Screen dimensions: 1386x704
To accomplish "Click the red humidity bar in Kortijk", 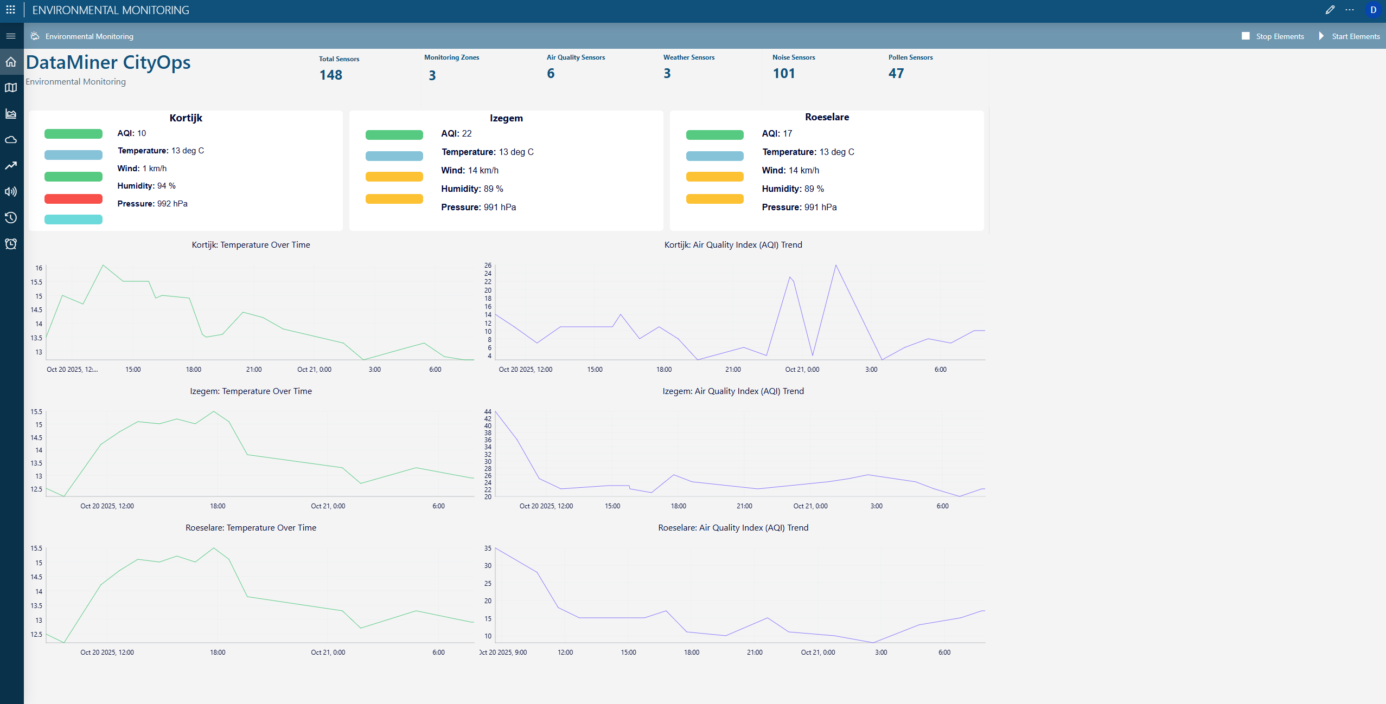I will coord(73,199).
